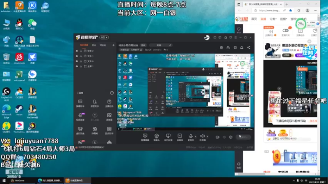Screen dimensions: 328x184
Task: Open browser more options menu
Action: click(x=315, y=11)
